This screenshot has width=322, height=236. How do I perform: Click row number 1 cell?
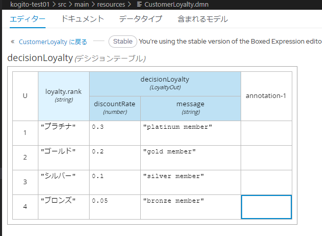(25, 133)
